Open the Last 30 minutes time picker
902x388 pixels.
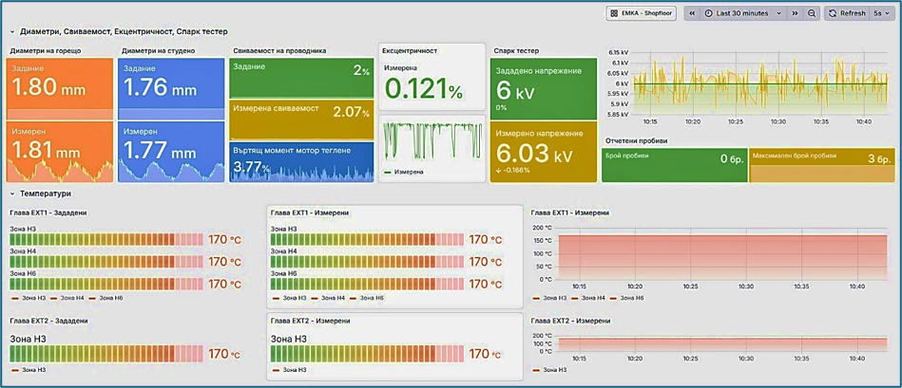coord(744,13)
